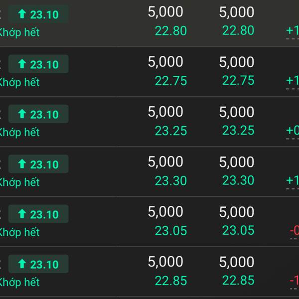Tap the Khớp hết status in the 23.05 row

19,232
